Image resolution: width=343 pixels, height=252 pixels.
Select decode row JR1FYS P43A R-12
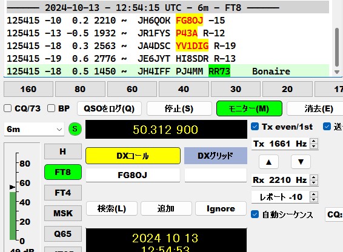(168, 33)
